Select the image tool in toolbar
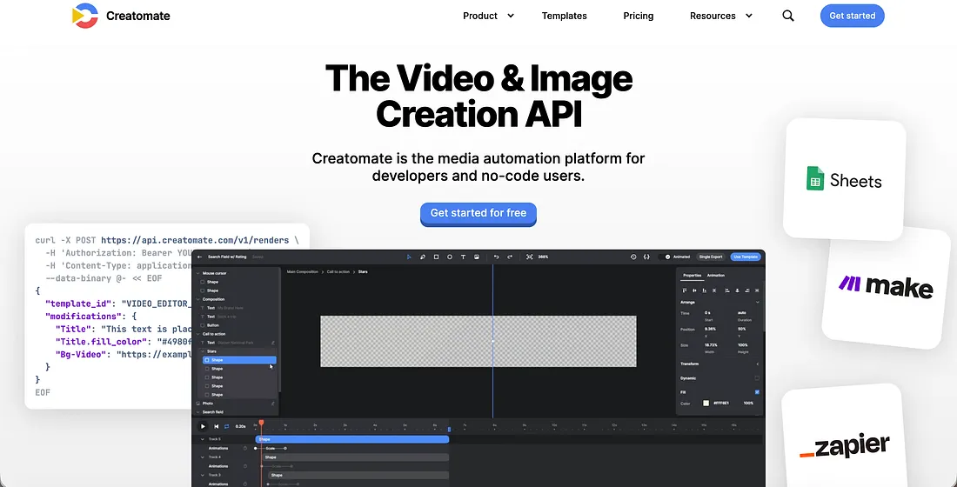Screen dimensions: 957x487 coord(477,257)
